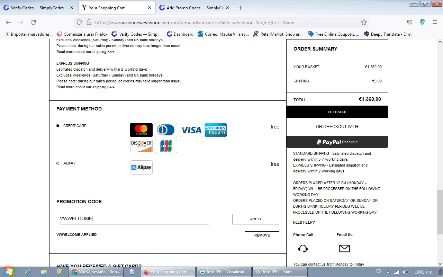Click the URL address bar
The image size is (443, 277).
click(221, 22)
